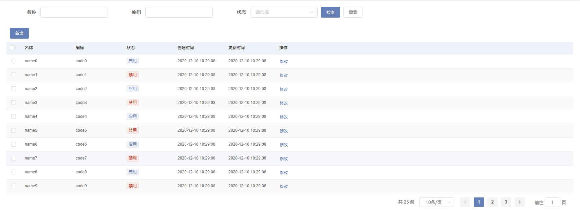Open 修改 for the name7 row
This screenshot has width=580, height=212.
coord(283,158)
